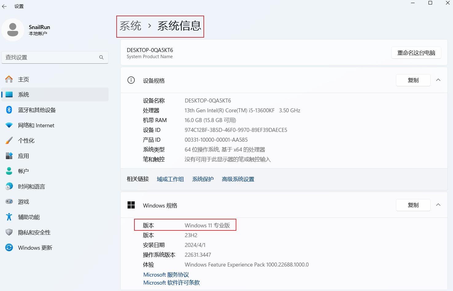Open 网络和 Internet via Wi-Fi icon
The image size is (453, 291).
(9, 125)
